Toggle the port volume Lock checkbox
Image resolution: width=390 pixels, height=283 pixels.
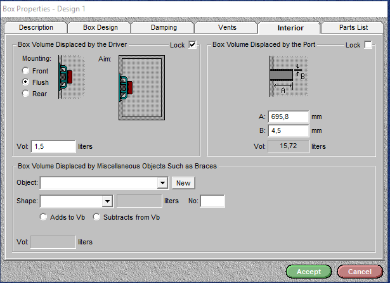tap(368, 45)
